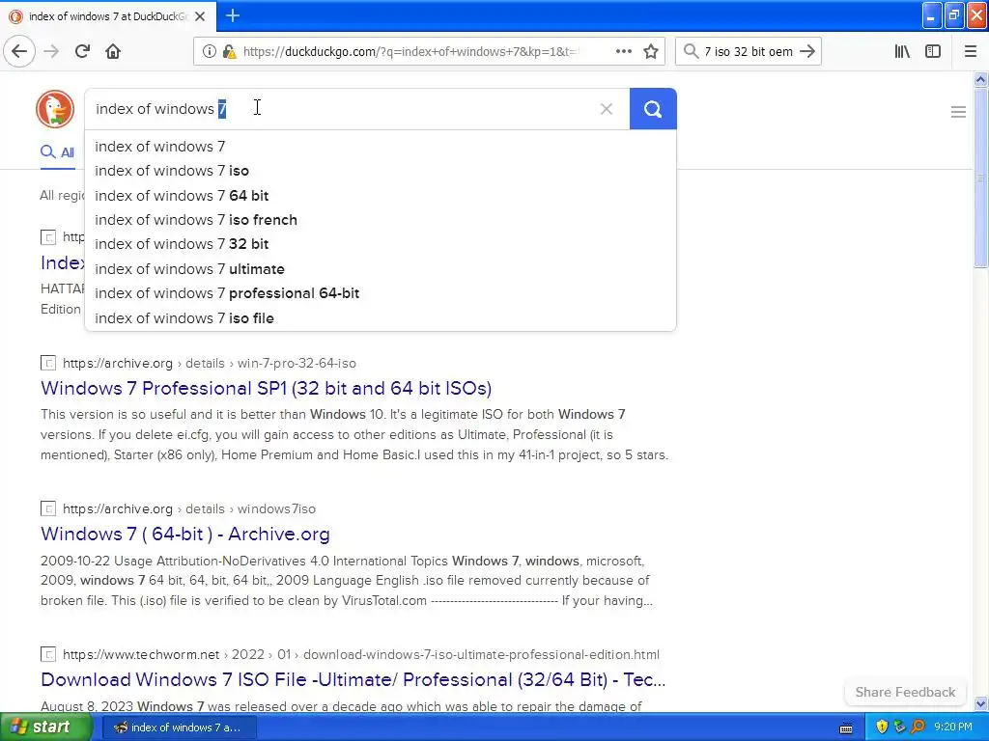Open 'Windows 7 Professional SP1 (32 bit and 64 bit ISOs)'
The image size is (989, 741).
point(267,388)
